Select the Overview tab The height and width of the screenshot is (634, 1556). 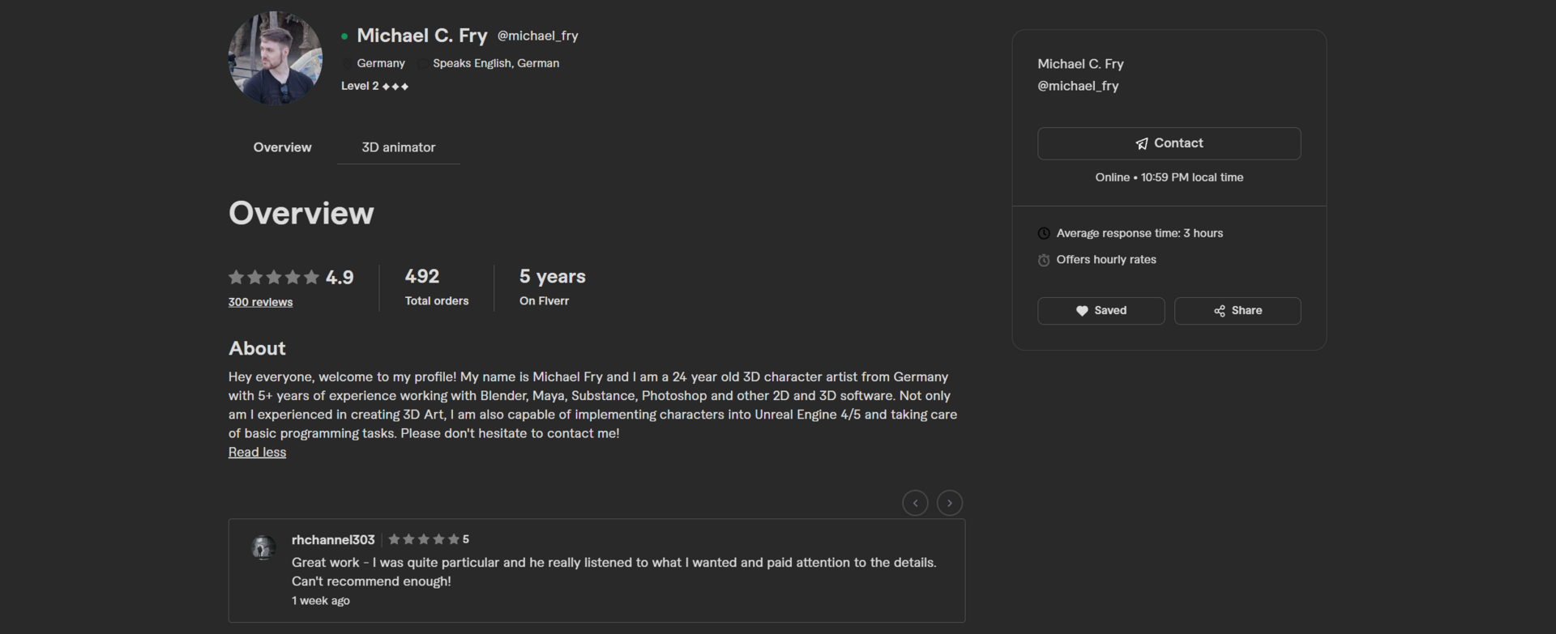pos(282,147)
